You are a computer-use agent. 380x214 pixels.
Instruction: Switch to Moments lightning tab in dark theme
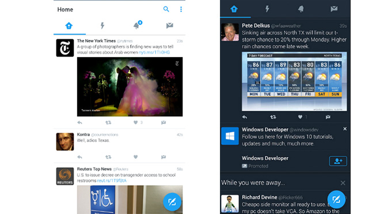[267, 9]
